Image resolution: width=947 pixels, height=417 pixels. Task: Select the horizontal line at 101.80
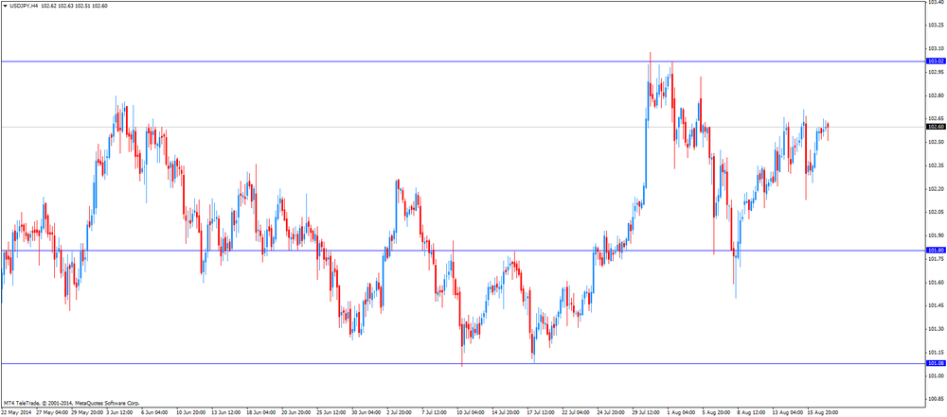tap(463, 250)
